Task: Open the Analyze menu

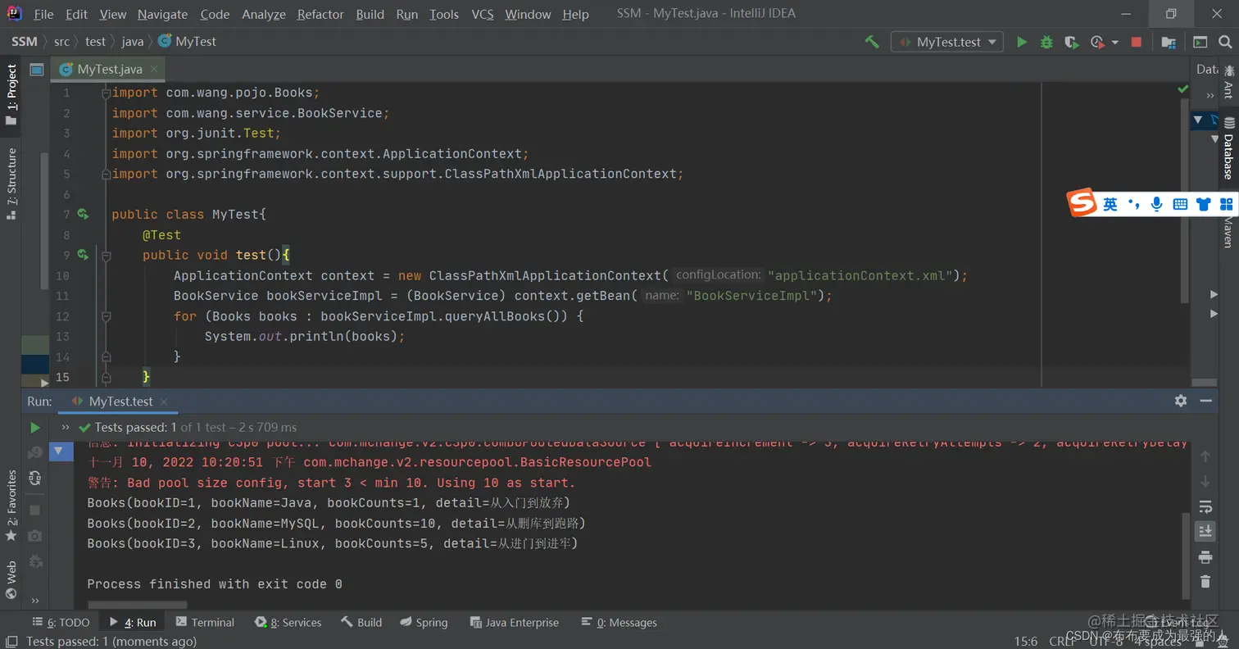Action: coord(264,14)
